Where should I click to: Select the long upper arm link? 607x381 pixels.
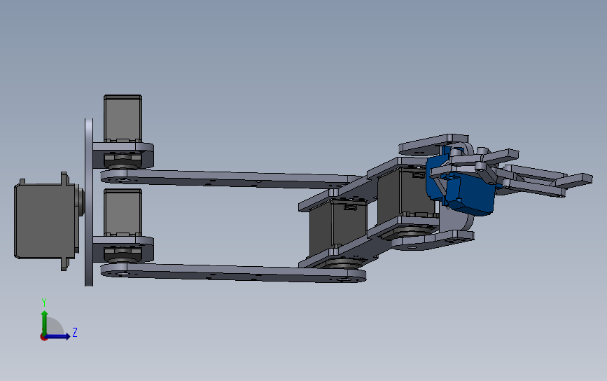pos(232,179)
